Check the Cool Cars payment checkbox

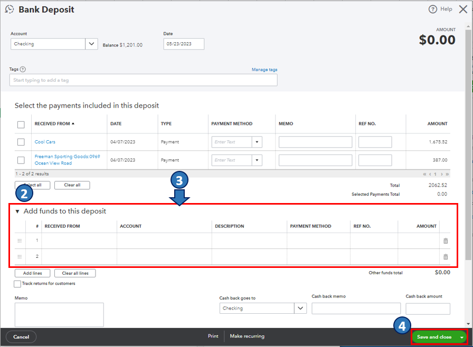pyautogui.click(x=21, y=142)
